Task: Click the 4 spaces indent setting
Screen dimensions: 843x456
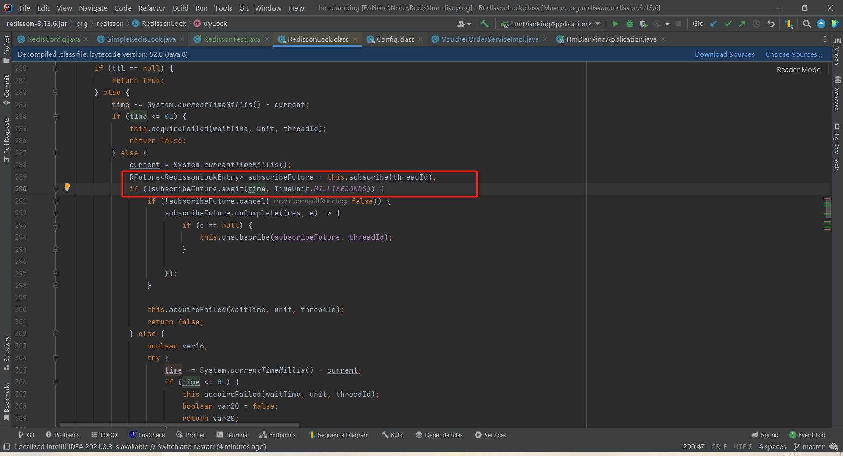Action: point(772,446)
